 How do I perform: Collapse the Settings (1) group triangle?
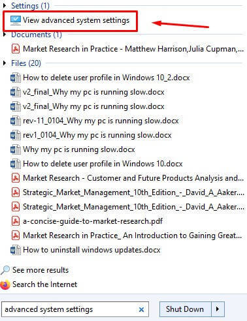pos(5,6)
